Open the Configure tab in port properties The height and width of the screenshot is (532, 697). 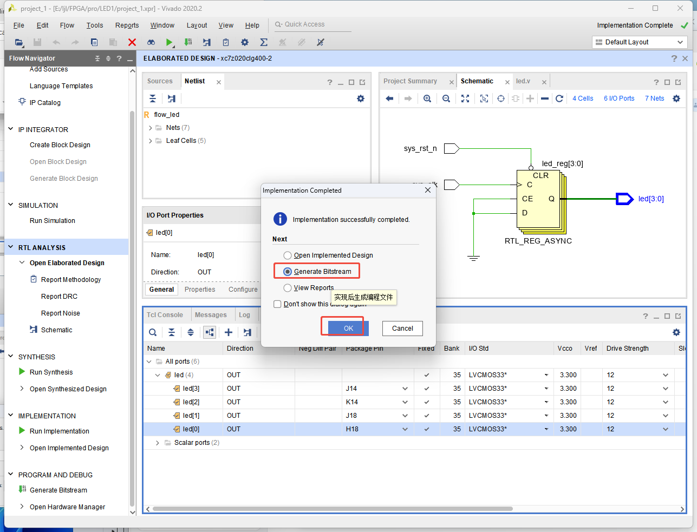[243, 290]
